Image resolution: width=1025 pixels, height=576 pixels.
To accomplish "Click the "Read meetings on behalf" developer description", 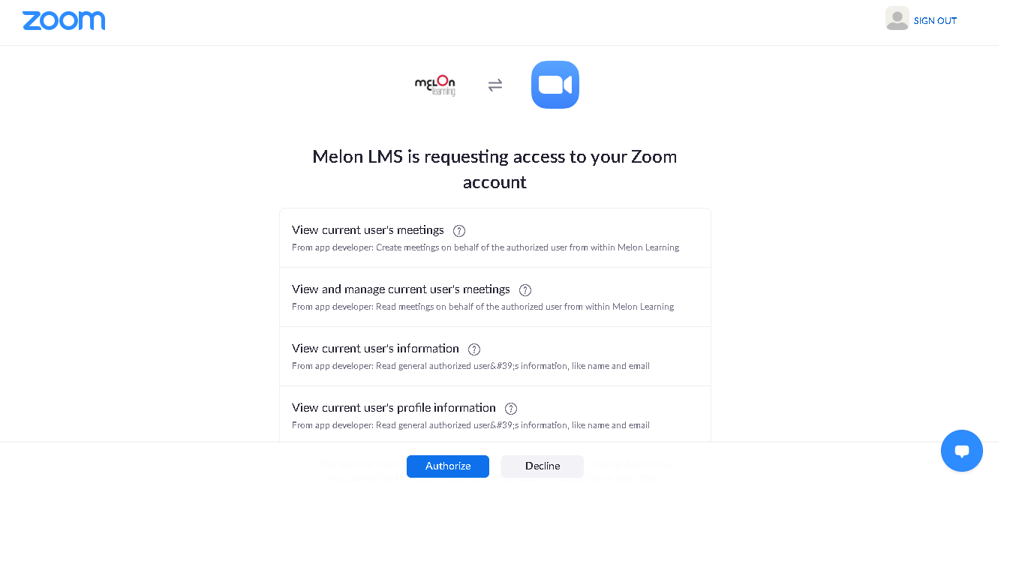I will (482, 307).
